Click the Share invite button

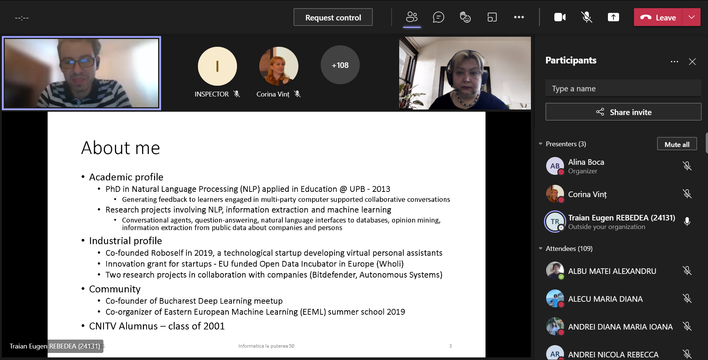(623, 112)
